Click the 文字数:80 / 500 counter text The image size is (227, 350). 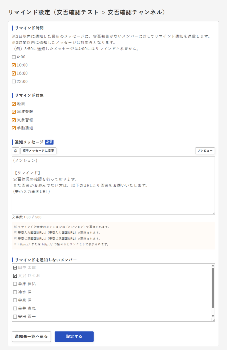[27, 217]
